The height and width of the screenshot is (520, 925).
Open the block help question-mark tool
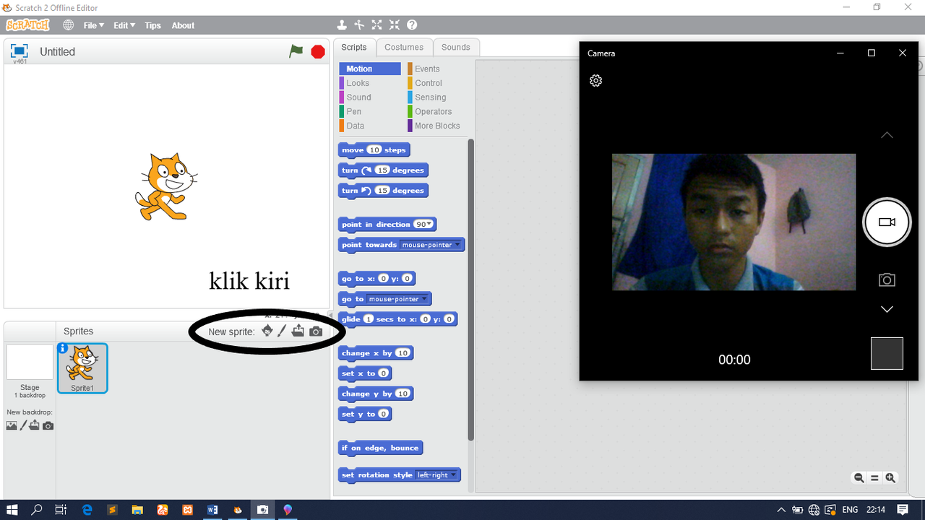pyautogui.click(x=412, y=25)
